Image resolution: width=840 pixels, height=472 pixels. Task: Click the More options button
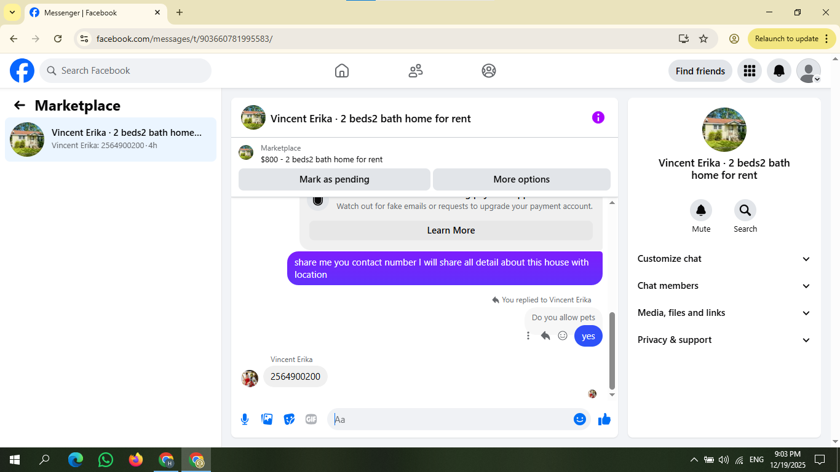click(521, 179)
